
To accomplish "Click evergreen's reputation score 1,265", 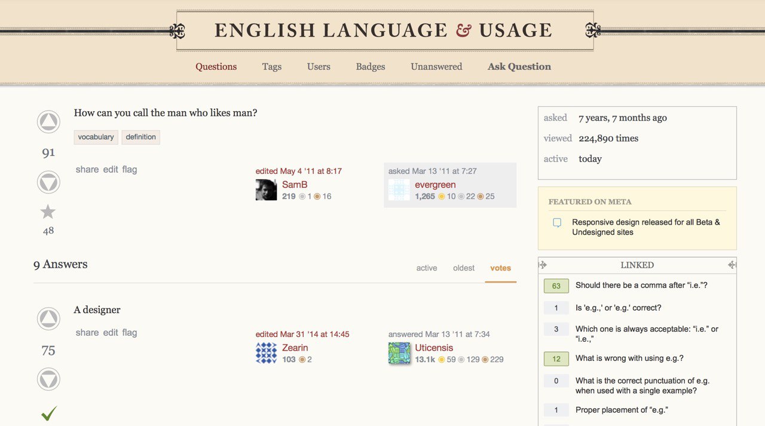I will [425, 196].
